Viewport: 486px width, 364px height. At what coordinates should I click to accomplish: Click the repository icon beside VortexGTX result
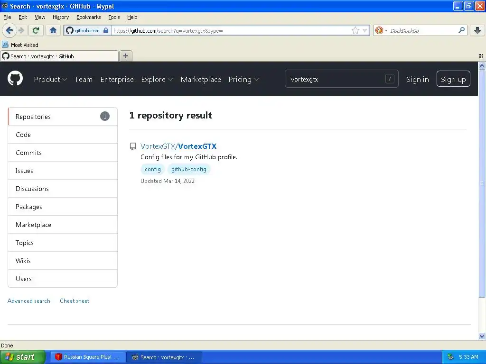click(x=133, y=146)
